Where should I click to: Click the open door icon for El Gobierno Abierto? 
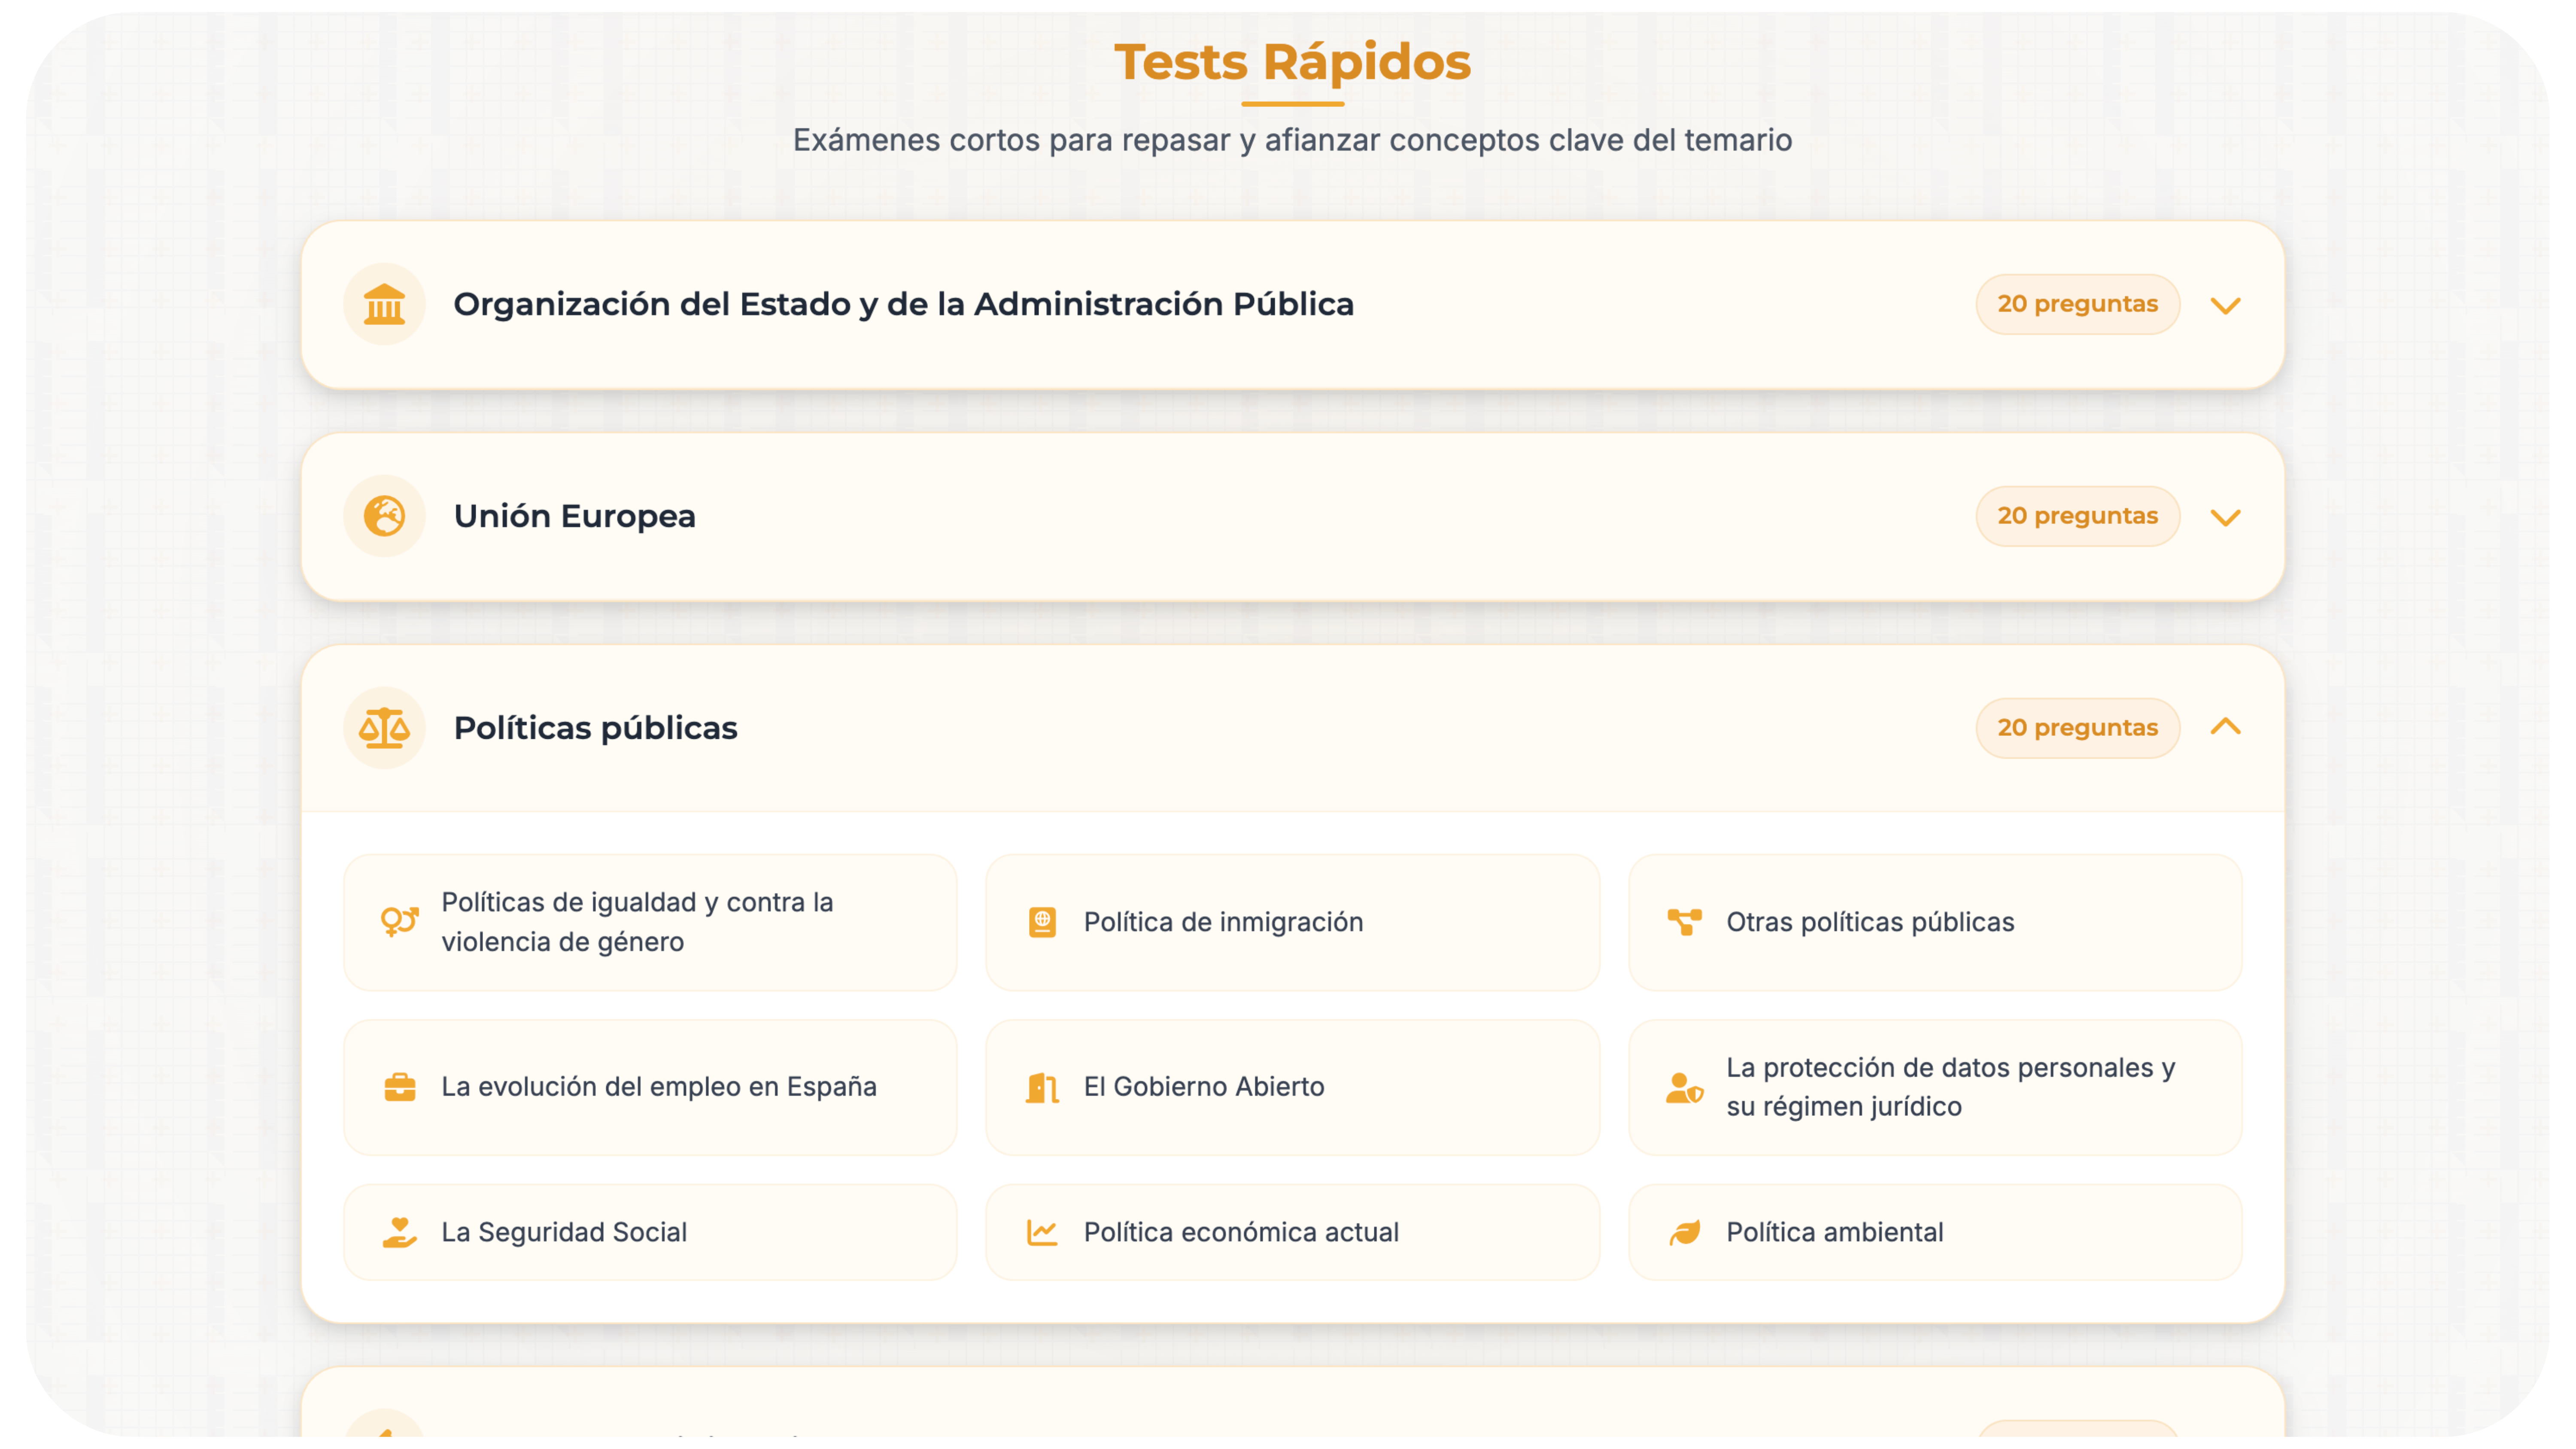1042,1087
